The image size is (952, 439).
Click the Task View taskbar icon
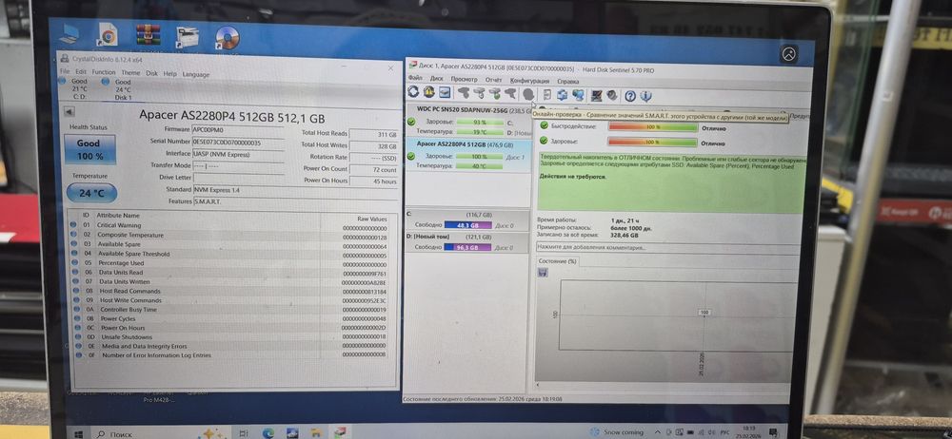pos(243,433)
